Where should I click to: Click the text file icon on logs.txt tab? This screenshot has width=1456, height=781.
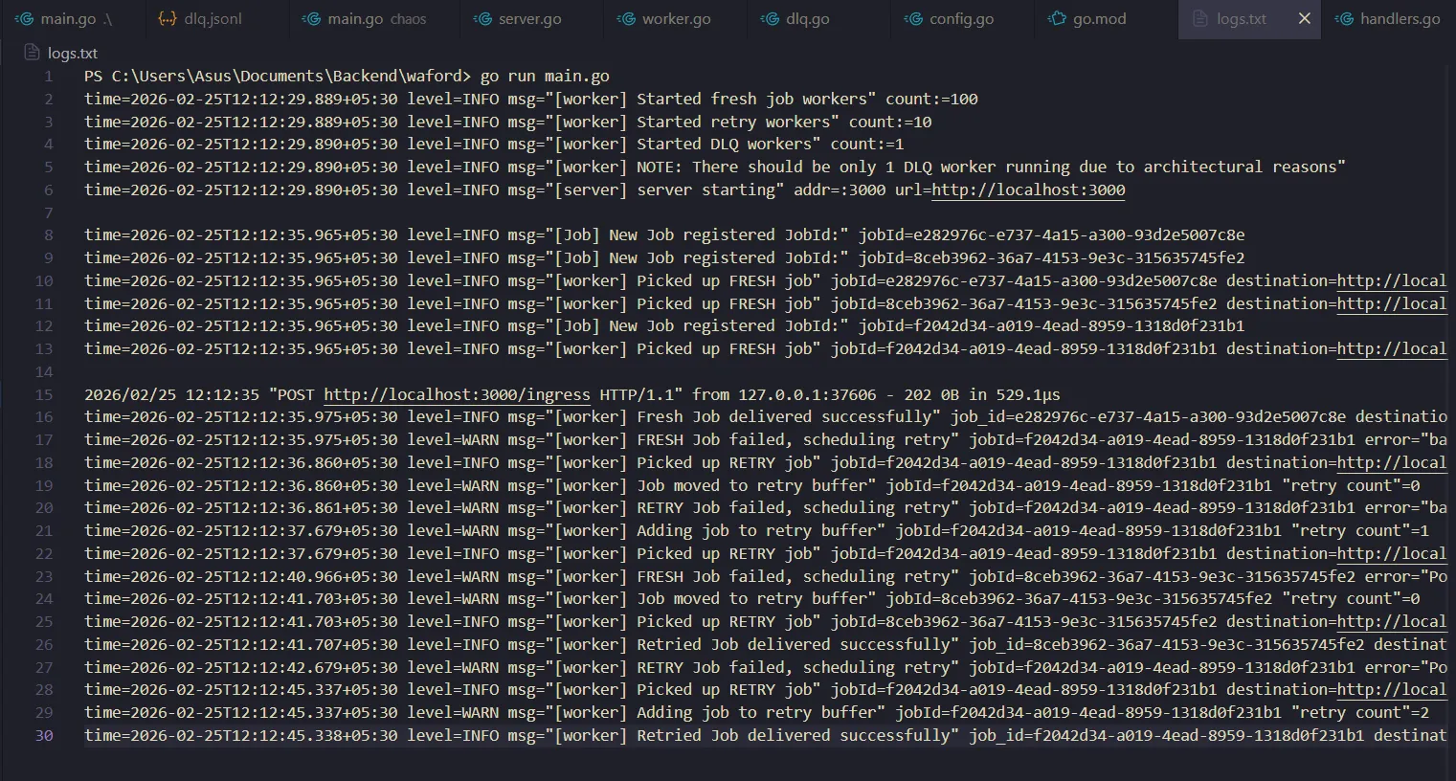[x=1198, y=18]
